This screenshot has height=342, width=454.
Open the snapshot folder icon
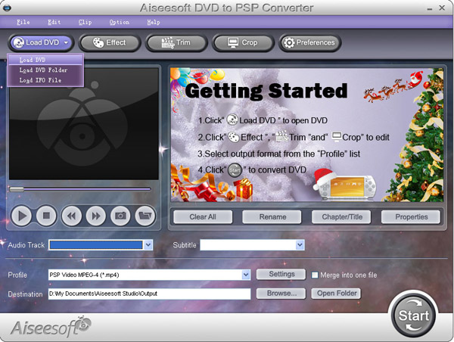point(145,216)
